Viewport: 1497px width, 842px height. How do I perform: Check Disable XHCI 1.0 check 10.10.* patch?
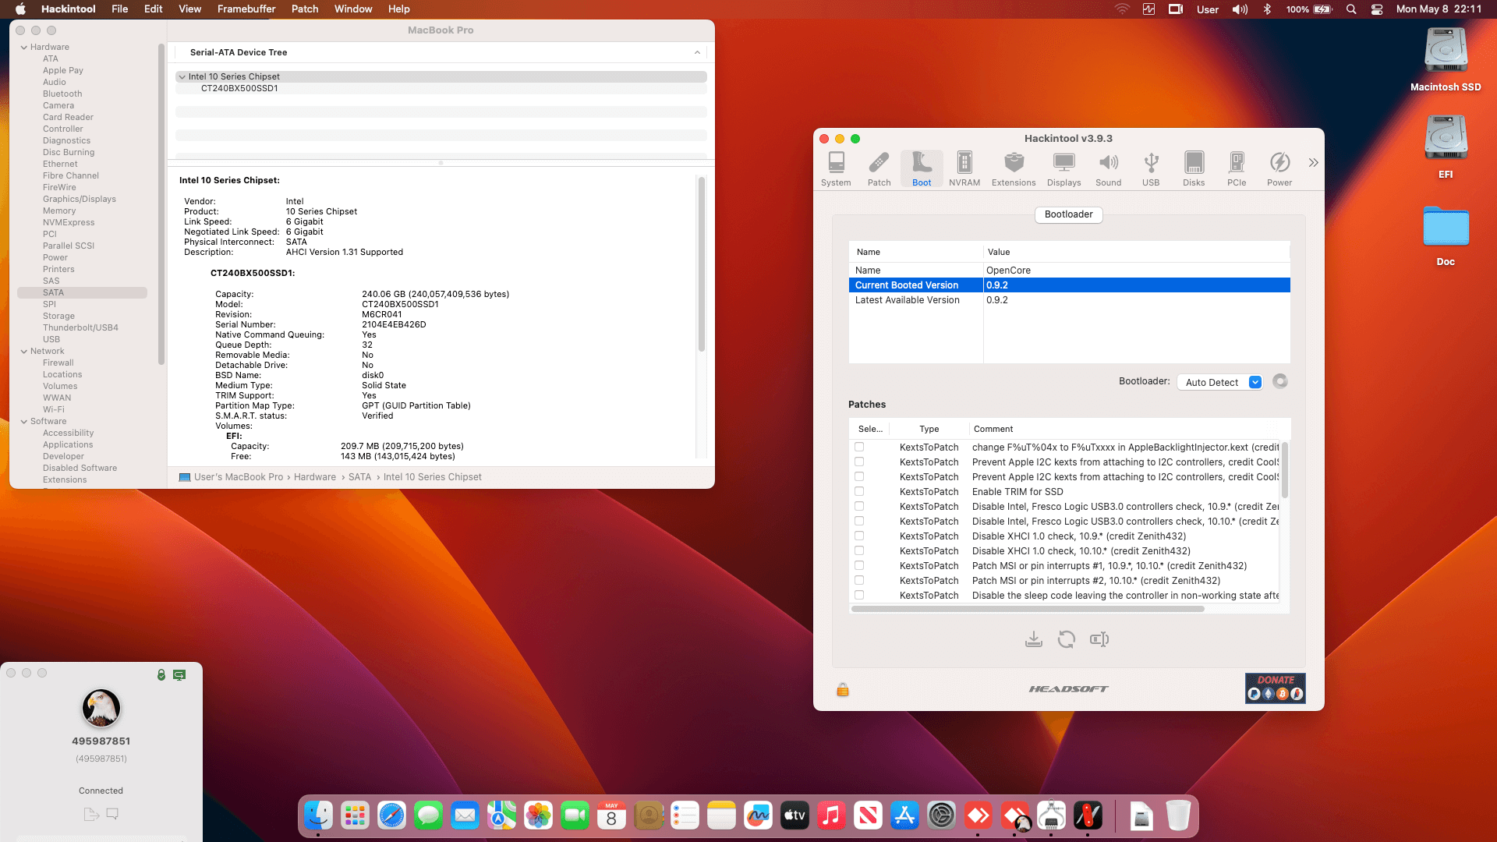pos(859,550)
